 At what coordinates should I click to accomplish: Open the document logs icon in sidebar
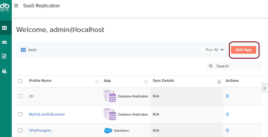click(x=4, y=56)
